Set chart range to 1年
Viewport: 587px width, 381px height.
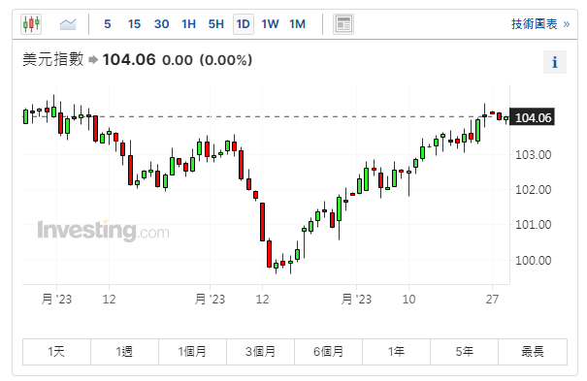pos(397,352)
